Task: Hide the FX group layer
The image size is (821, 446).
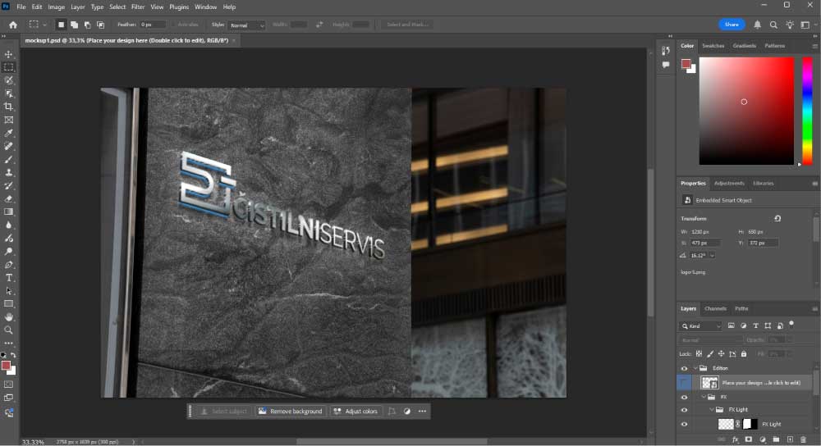Action: [685, 397]
